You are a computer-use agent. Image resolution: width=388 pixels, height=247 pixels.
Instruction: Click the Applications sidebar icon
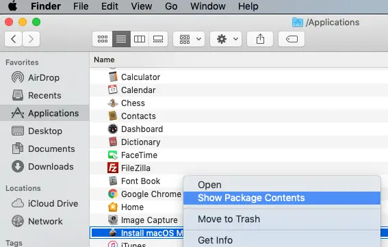pos(18,113)
